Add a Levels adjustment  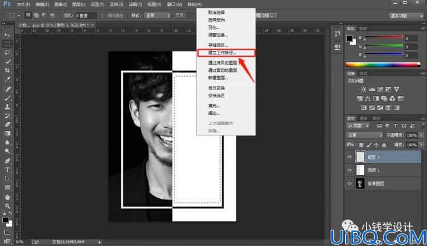(372, 89)
